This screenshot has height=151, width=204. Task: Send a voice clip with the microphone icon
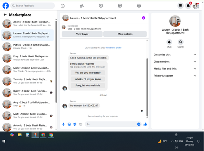coord(63,124)
